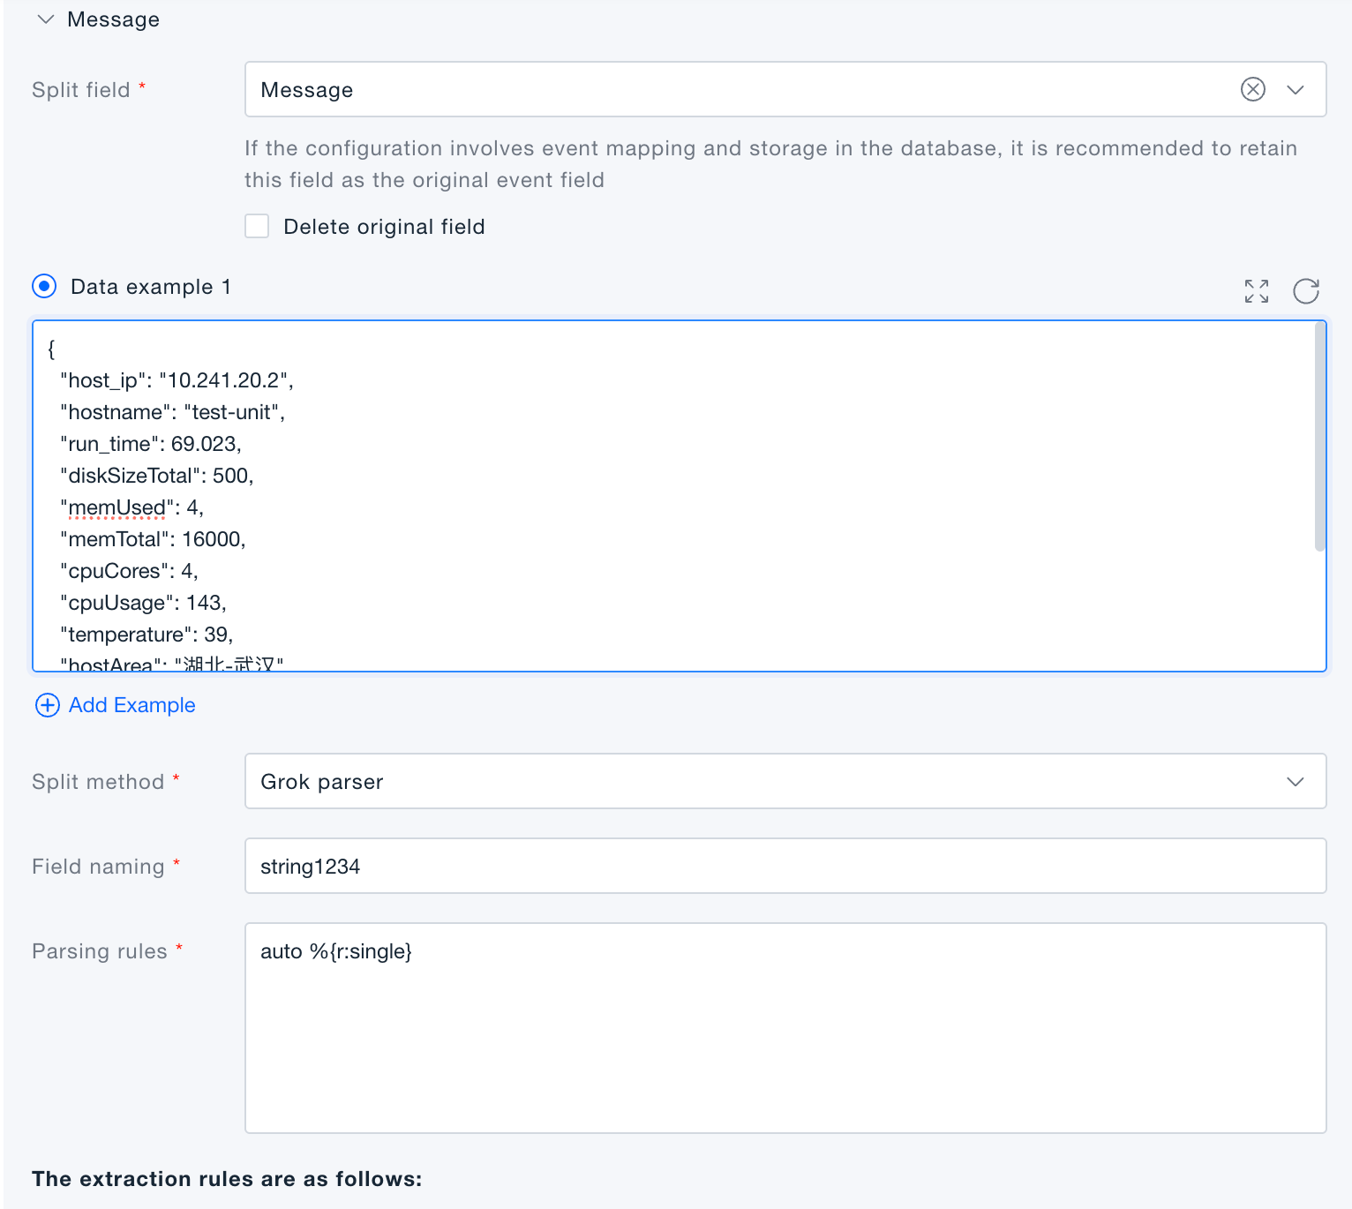Select the Data example 1 radio button
The image size is (1352, 1209).
pos(44,287)
